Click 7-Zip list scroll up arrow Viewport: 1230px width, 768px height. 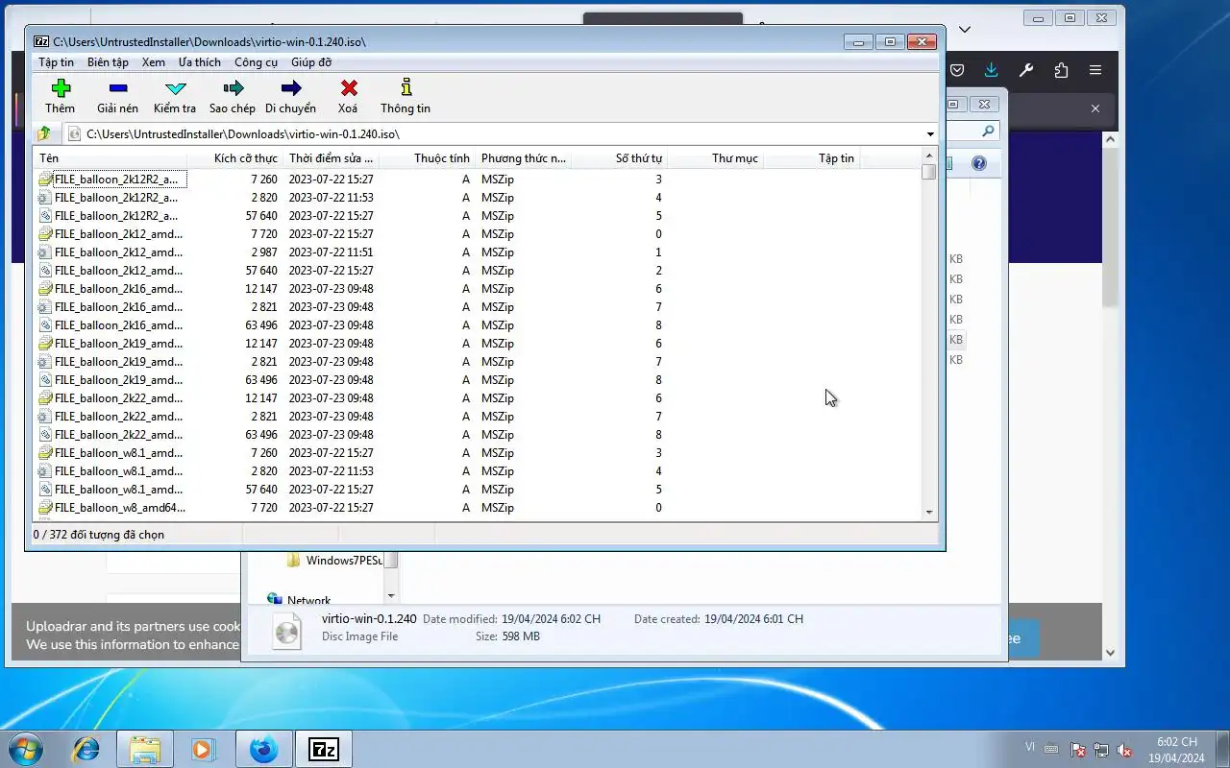click(x=929, y=156)
